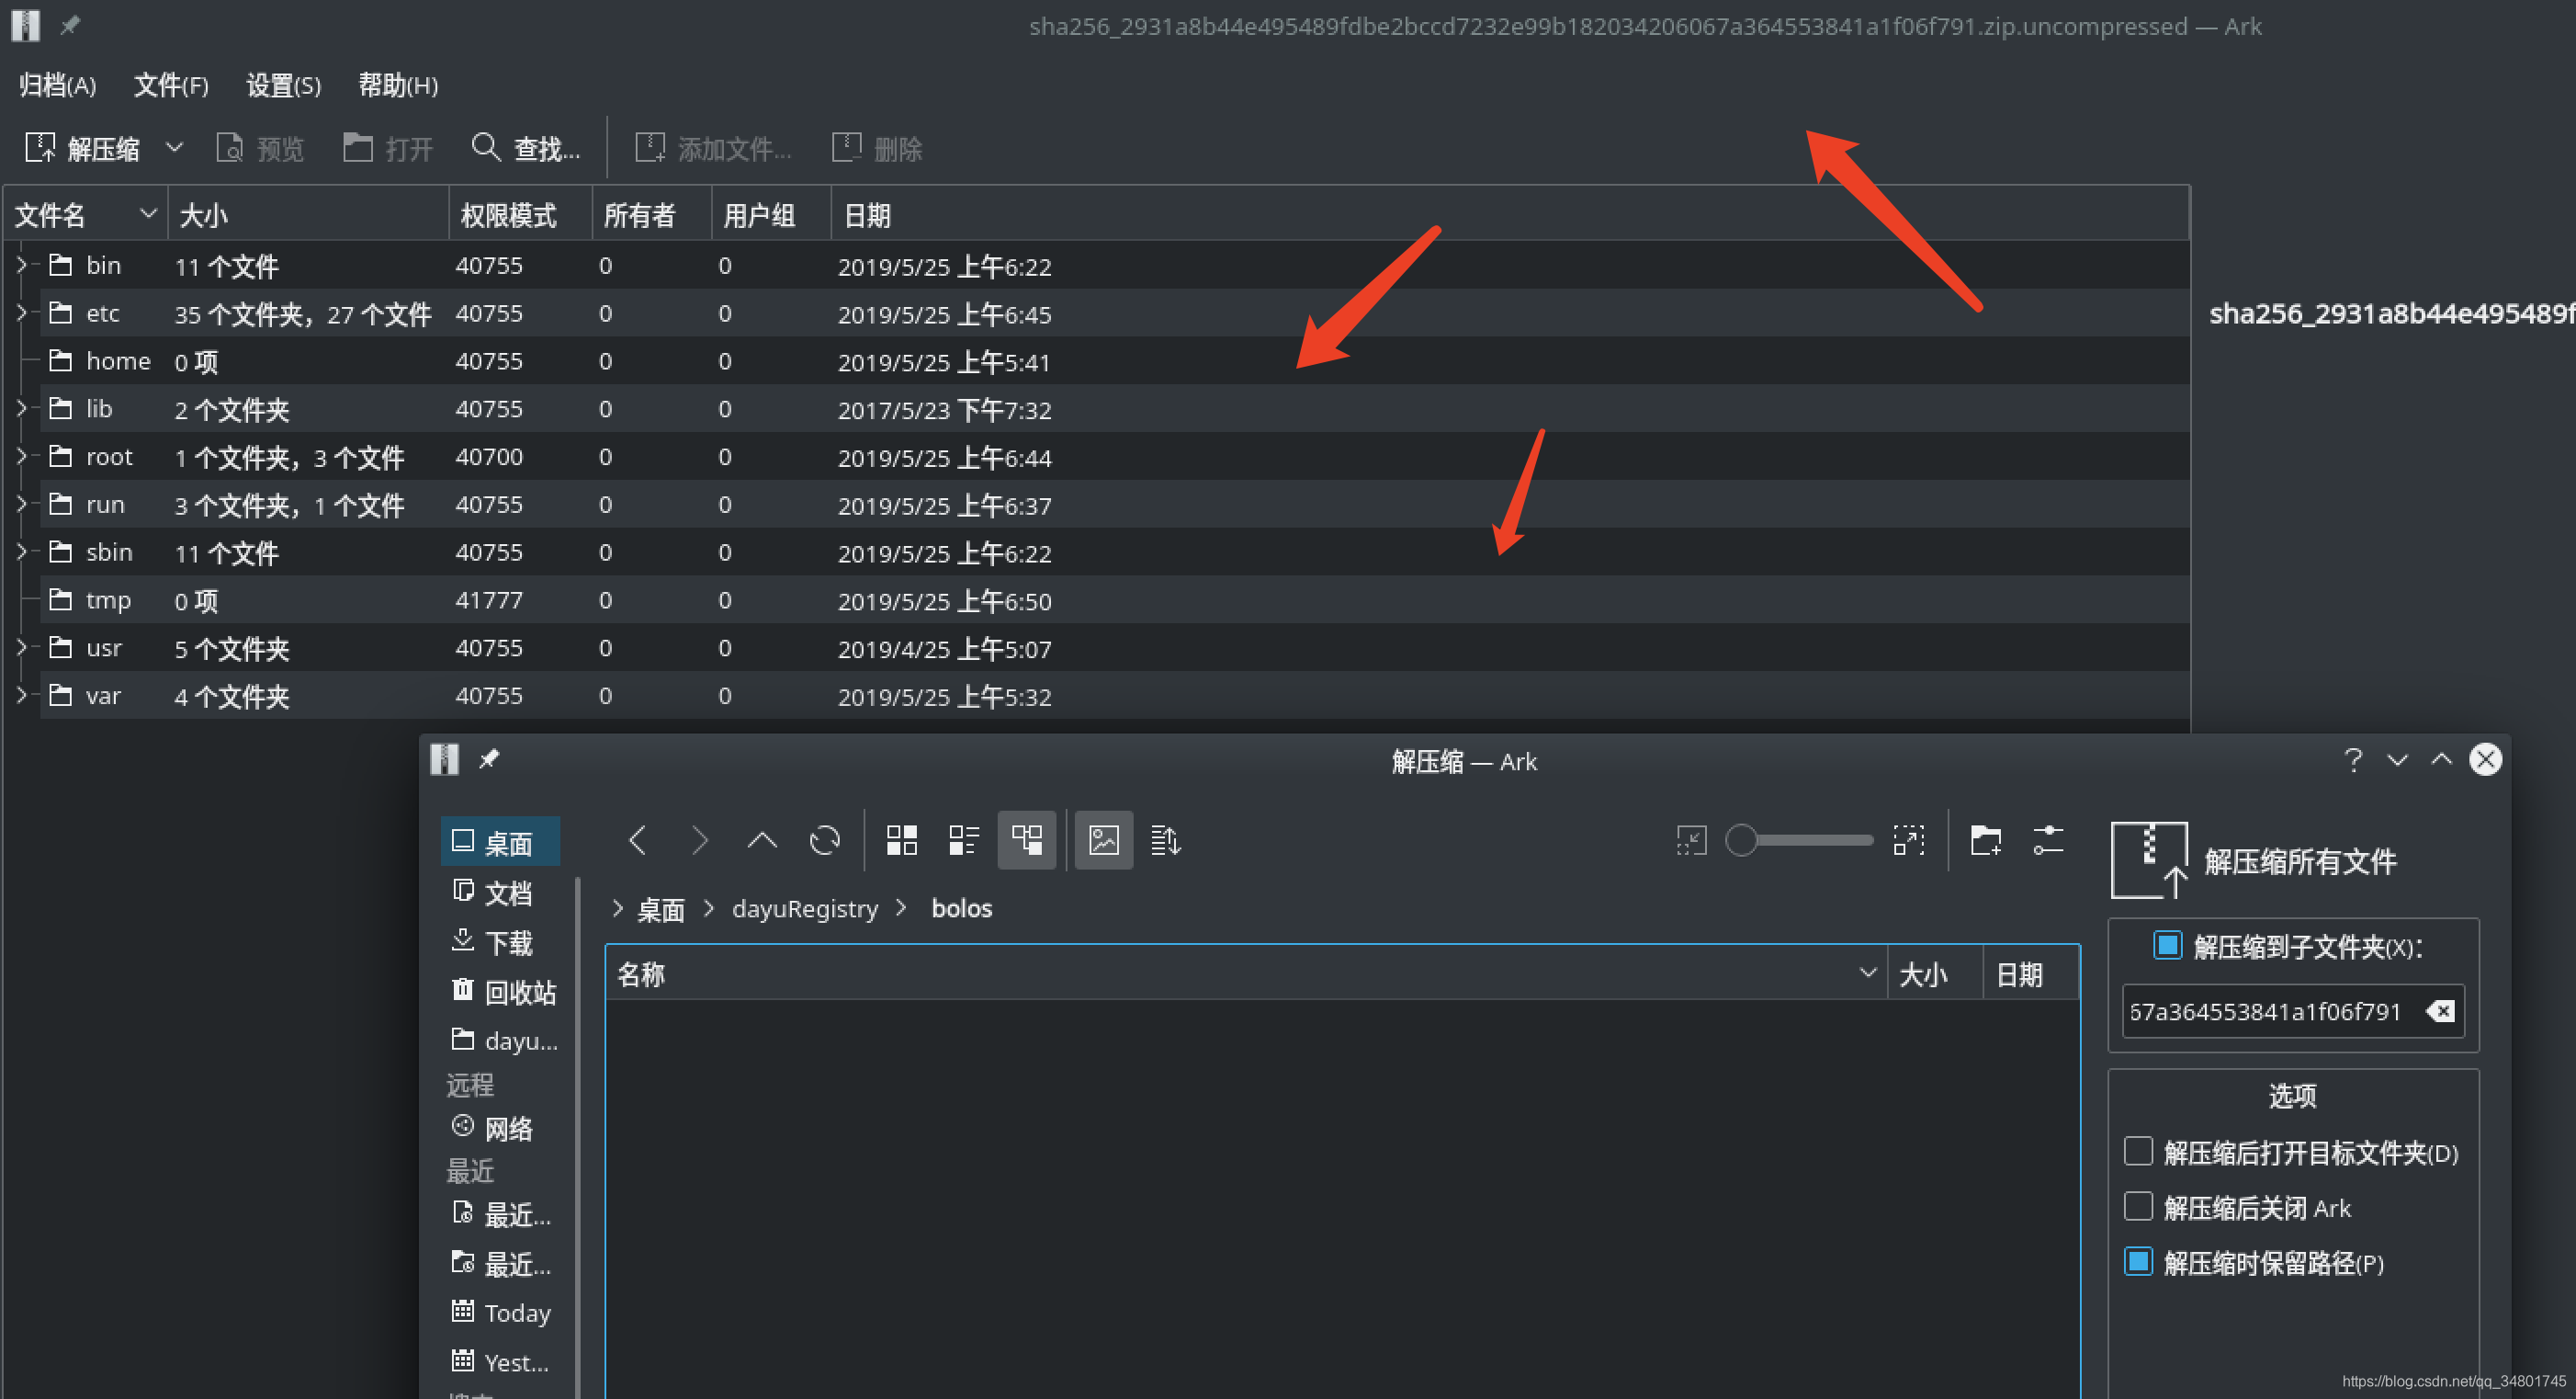Screen dimensions: 2576x1399
Task: Switch to compact list view mode
Action: [x=964, y=841]
